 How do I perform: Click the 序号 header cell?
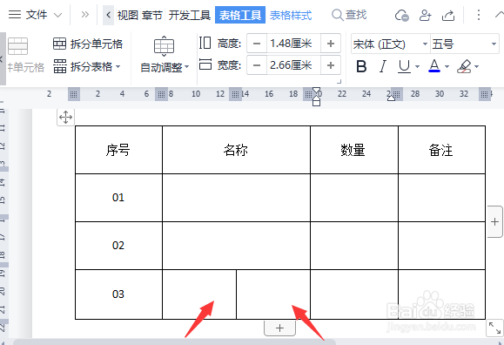tap(118, 150)
